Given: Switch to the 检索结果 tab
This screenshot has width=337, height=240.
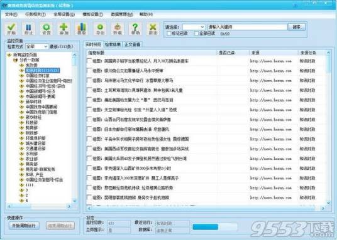Looking at the screenshot, I should coord(113,44).
